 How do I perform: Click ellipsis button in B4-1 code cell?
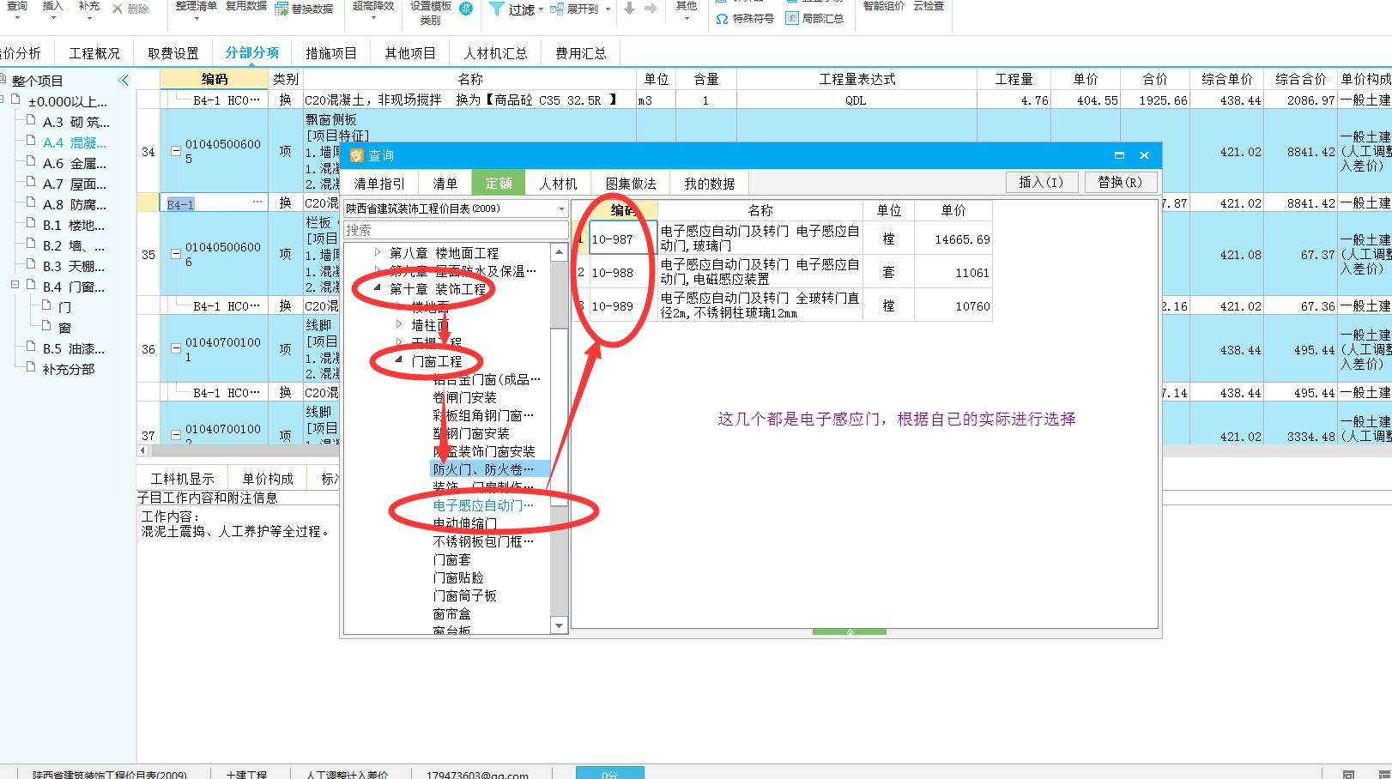[x=257, y=202]
